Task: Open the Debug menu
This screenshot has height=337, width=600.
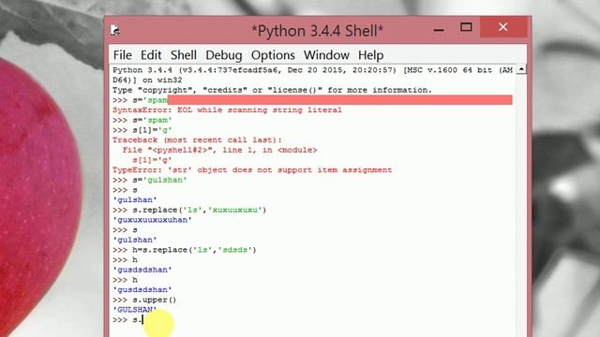Action: [223, 55]
